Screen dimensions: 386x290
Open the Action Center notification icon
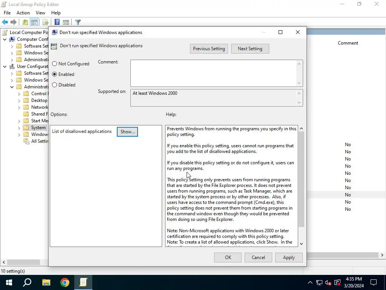(374, 282)
